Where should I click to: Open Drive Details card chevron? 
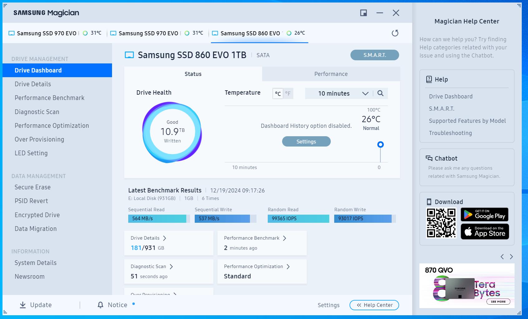pyautogui.click(x=164, y=238)
